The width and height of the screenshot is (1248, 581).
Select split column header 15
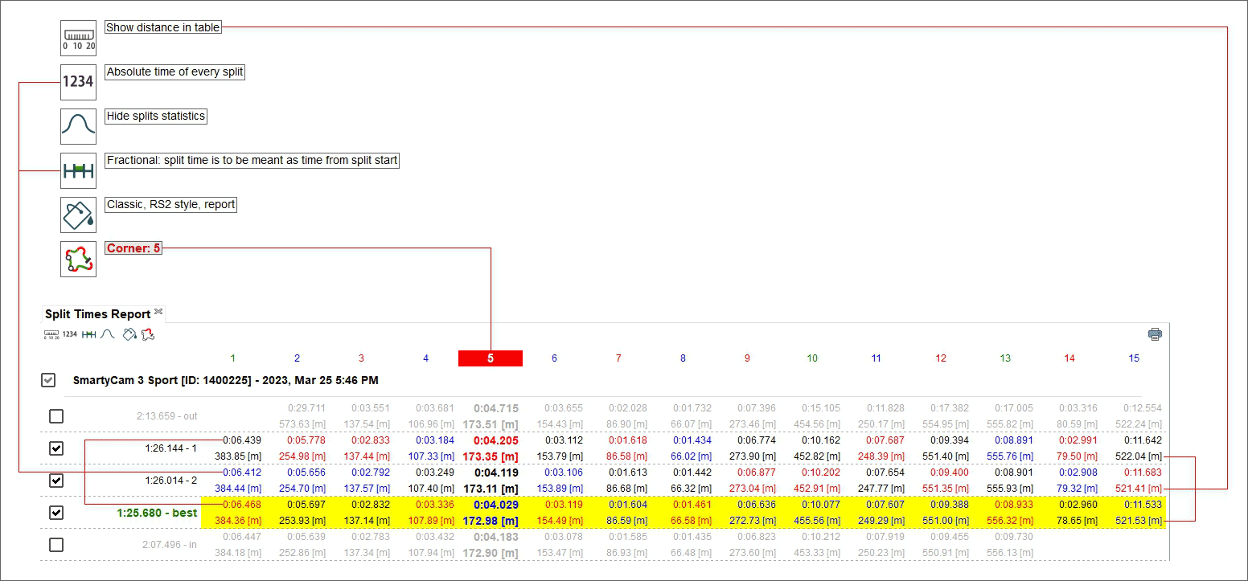[1134, 358]
